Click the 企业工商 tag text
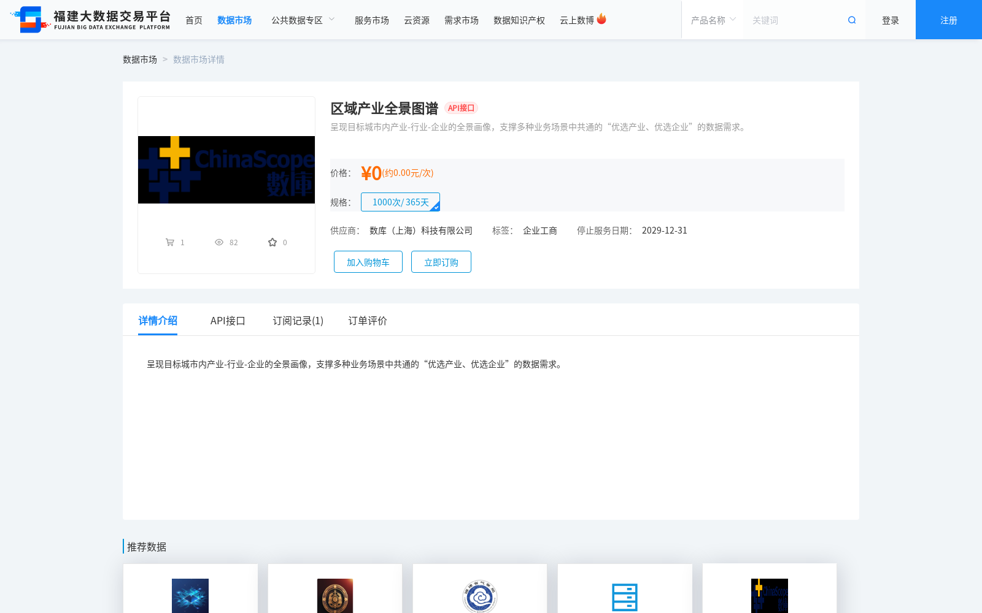The width and height of the screenshot is (982, 613). (540, 230)
